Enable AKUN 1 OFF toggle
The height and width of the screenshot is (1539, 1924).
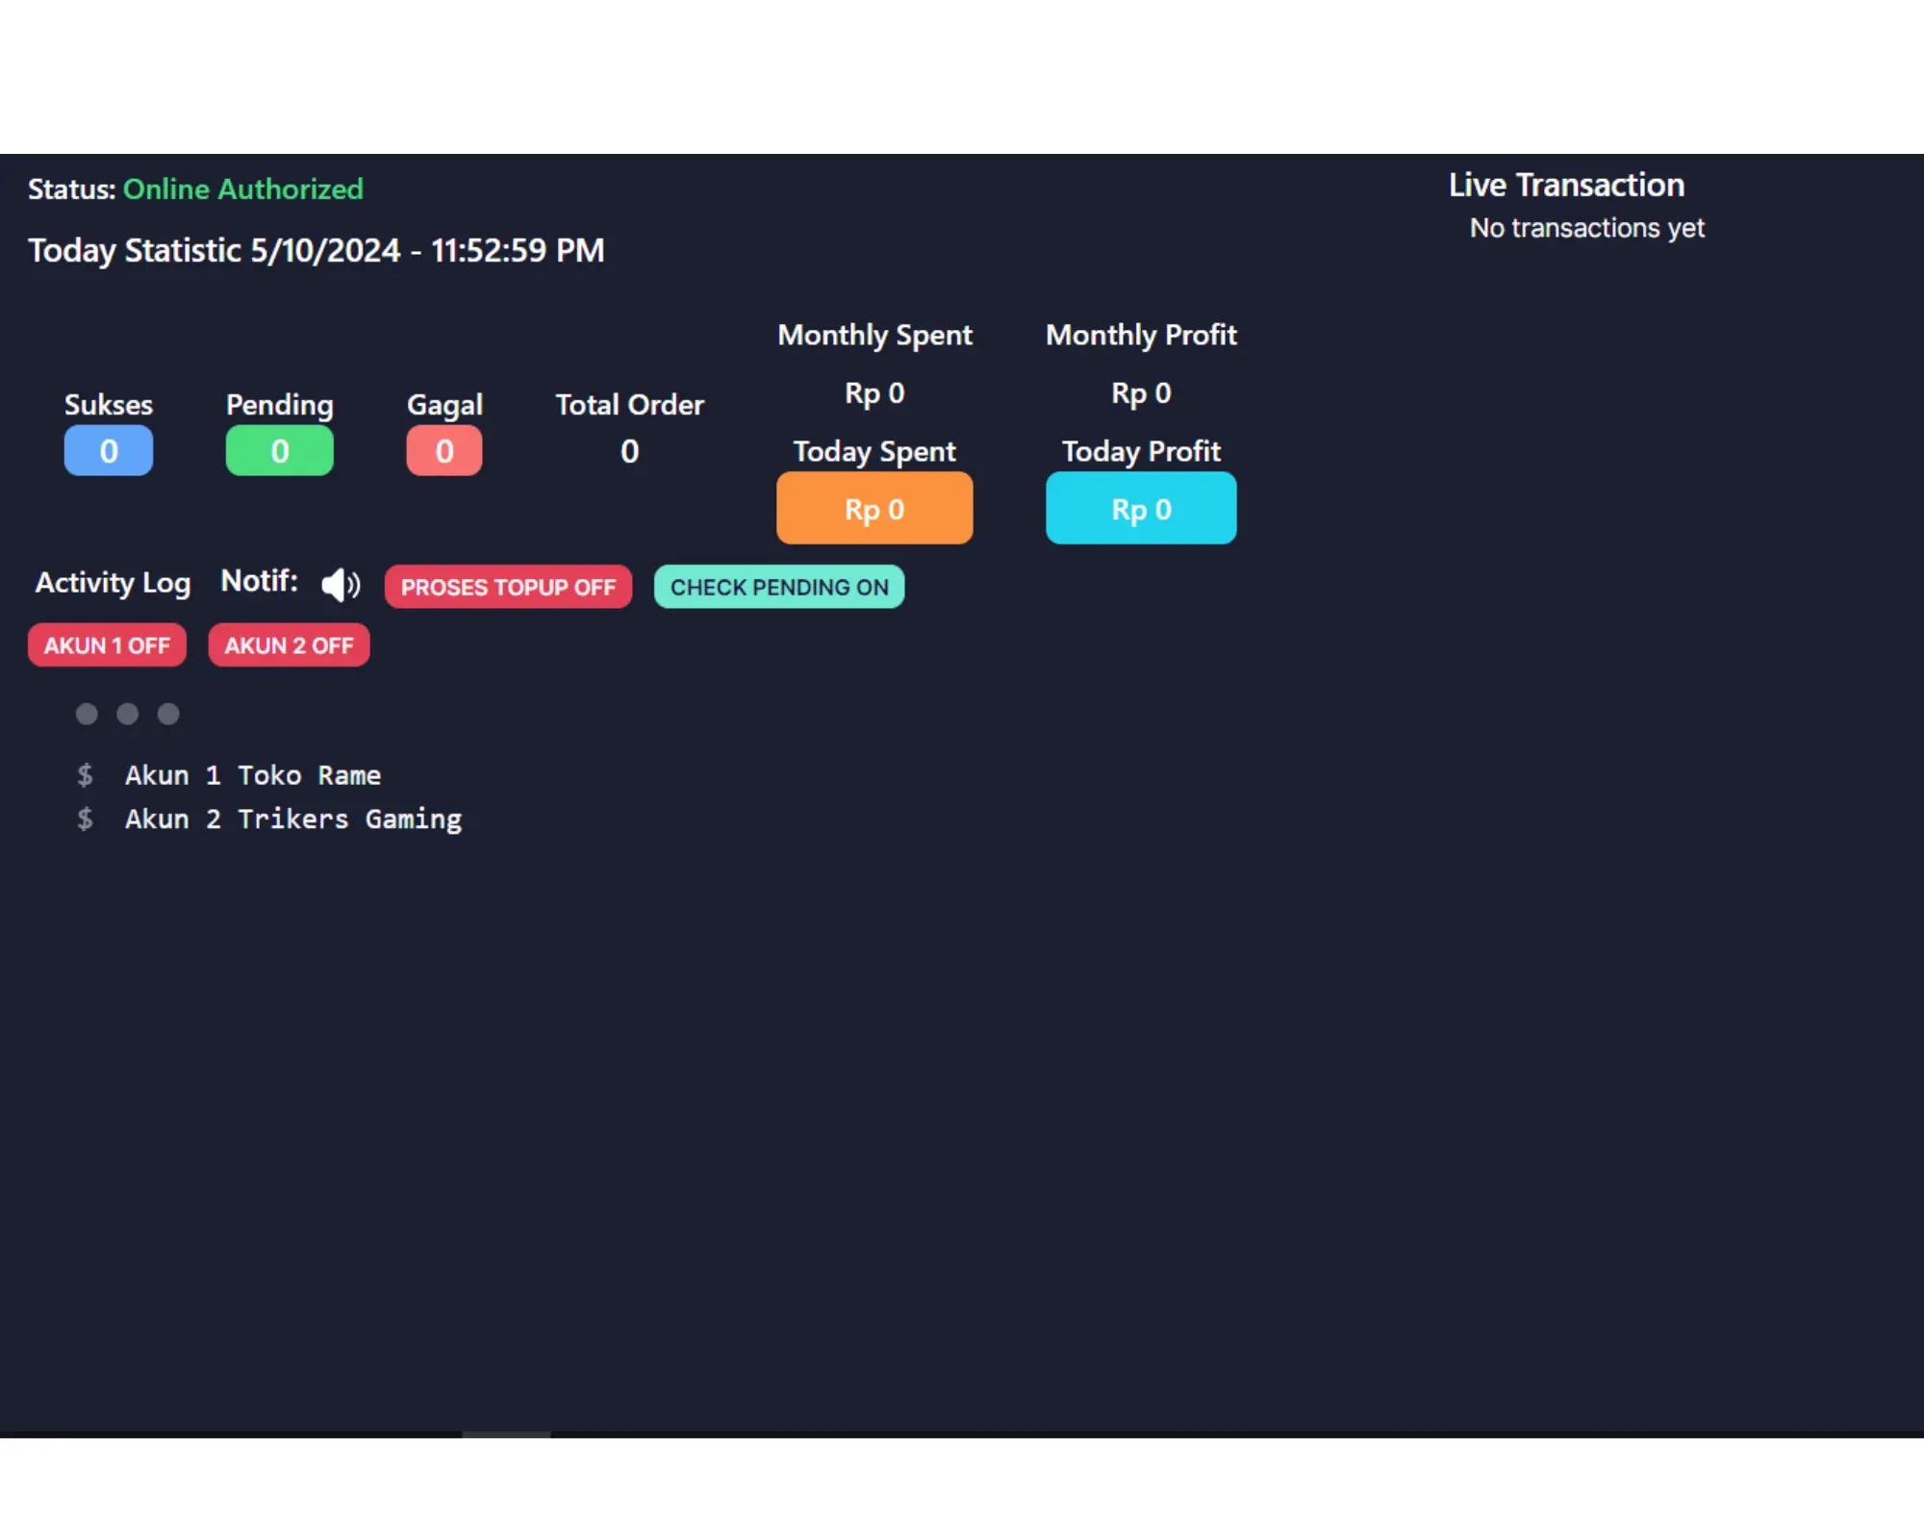(107, 645)
